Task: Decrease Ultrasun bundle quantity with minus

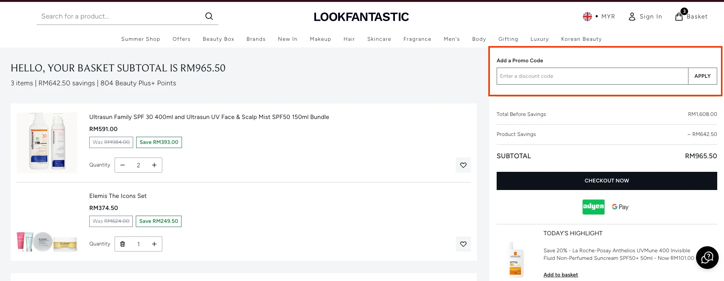Action: (123, 165)
